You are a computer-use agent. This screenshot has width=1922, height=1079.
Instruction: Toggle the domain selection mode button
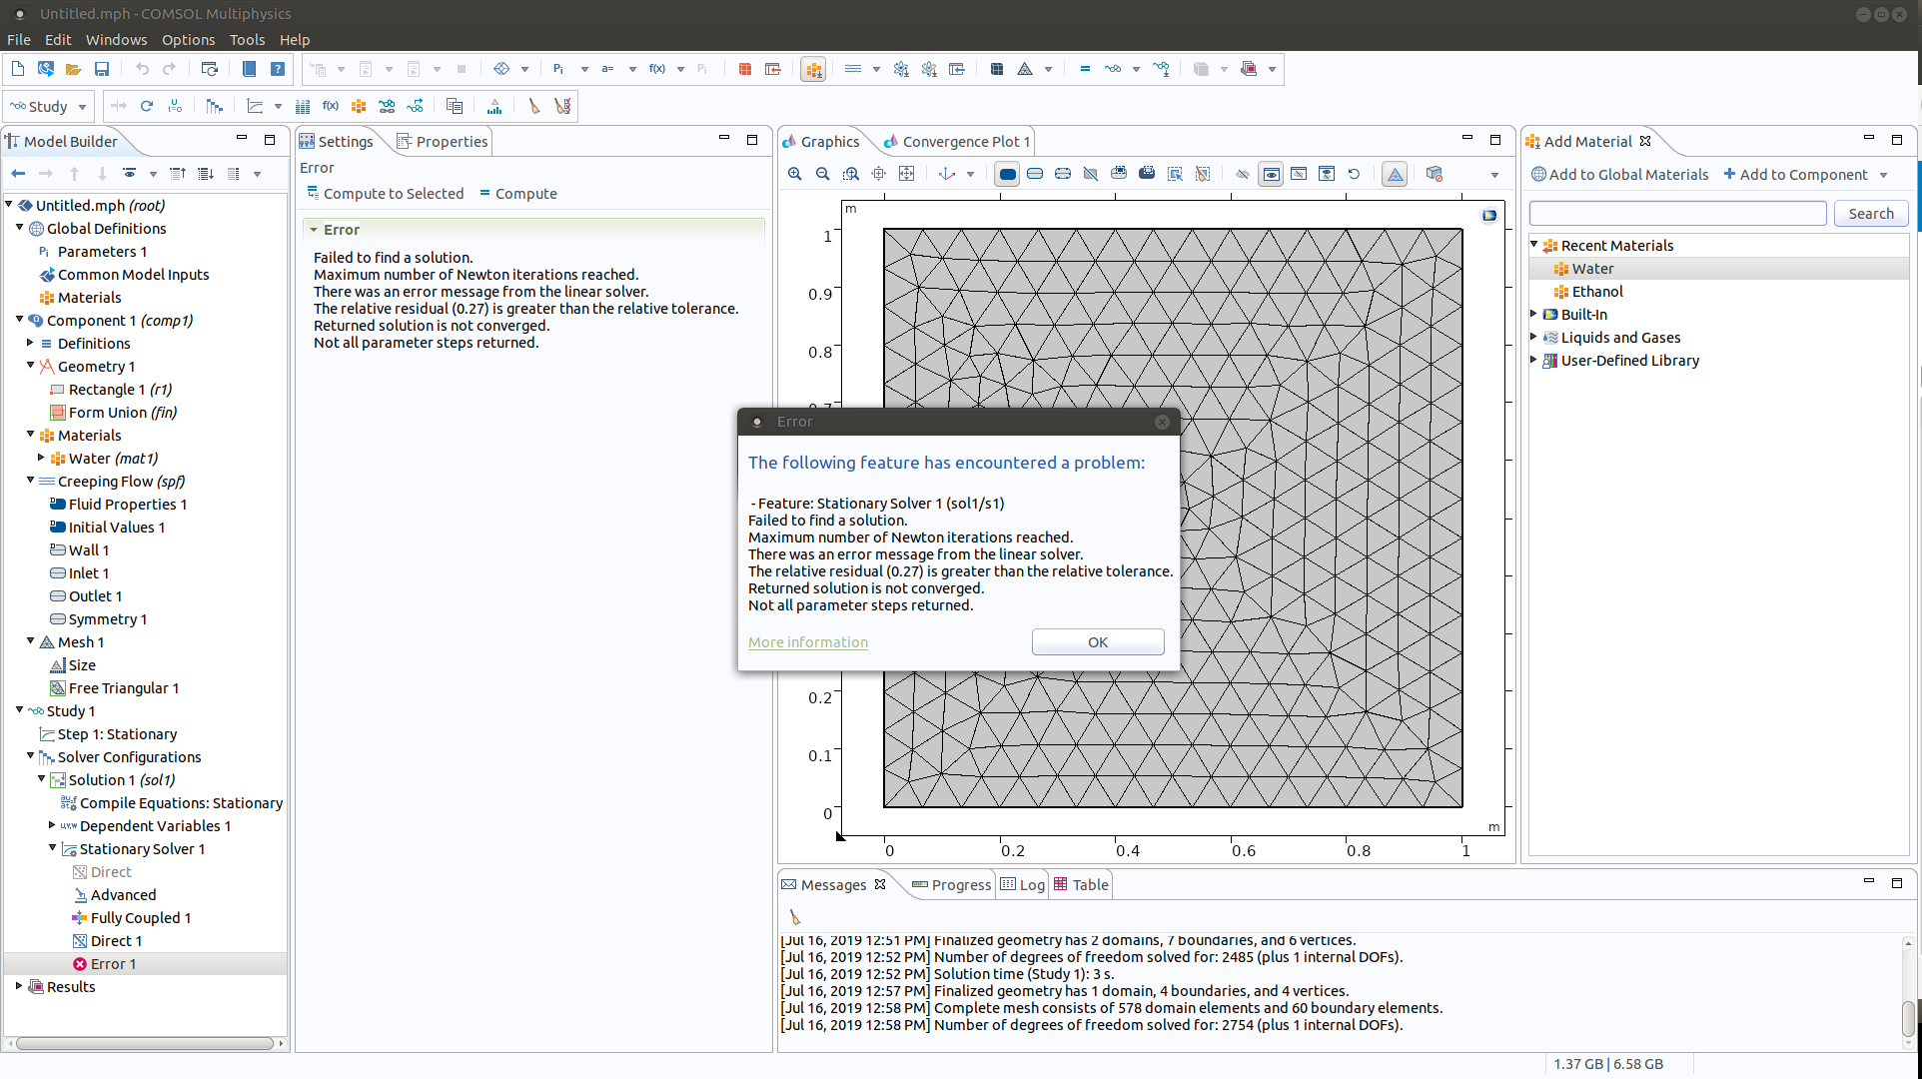point(1007,174)
